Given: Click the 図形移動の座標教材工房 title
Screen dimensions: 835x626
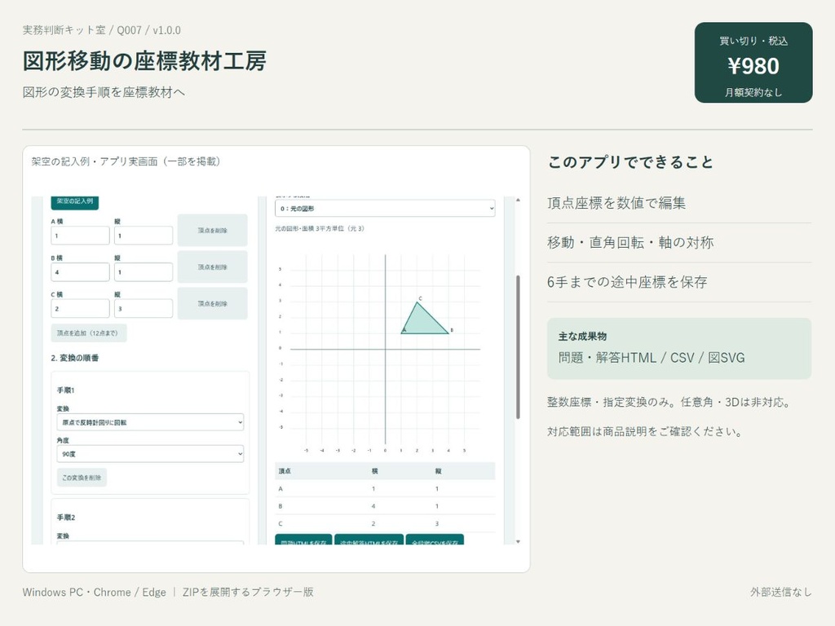Looking at the screenshot, I should coord(144,60).
